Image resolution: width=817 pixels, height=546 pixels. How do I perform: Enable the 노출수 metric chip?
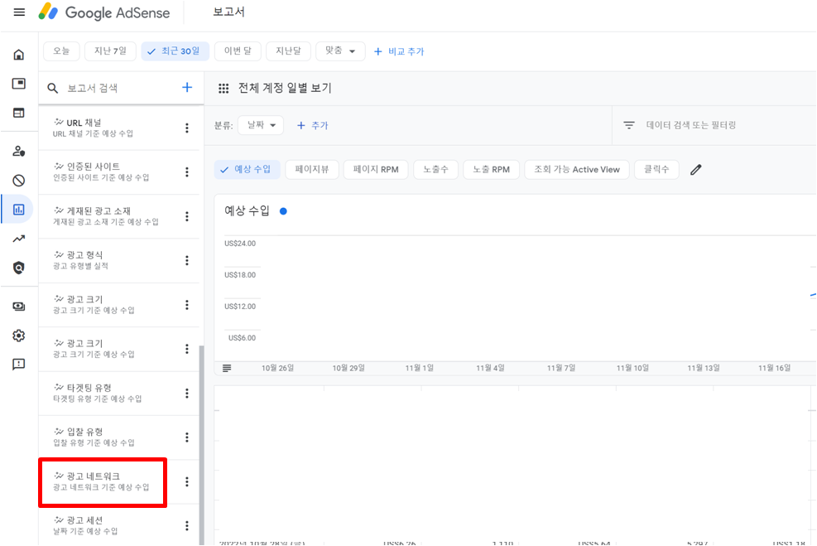click(x=437, y=169)
